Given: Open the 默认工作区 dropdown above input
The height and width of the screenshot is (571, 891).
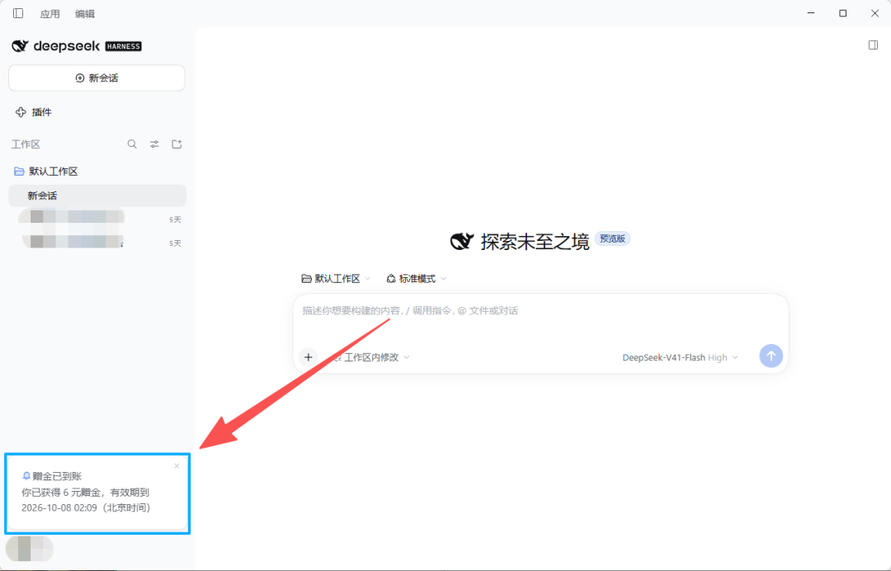Looking at the screenshot, I should (x=336, y=278).
